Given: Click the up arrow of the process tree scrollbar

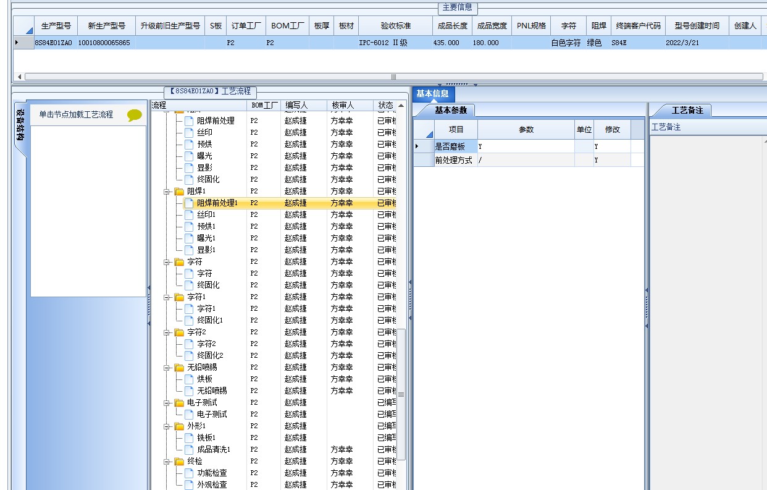Looking at the screenshot, I should click(401, 106).
